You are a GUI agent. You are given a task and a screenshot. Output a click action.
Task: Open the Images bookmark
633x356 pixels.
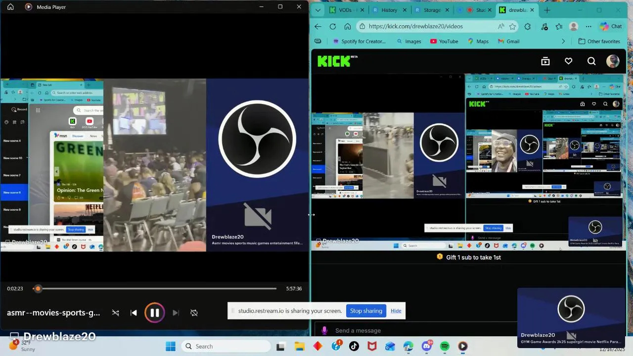click(408, 42)
